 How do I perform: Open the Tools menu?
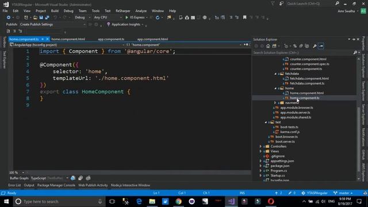pos(95,11)
